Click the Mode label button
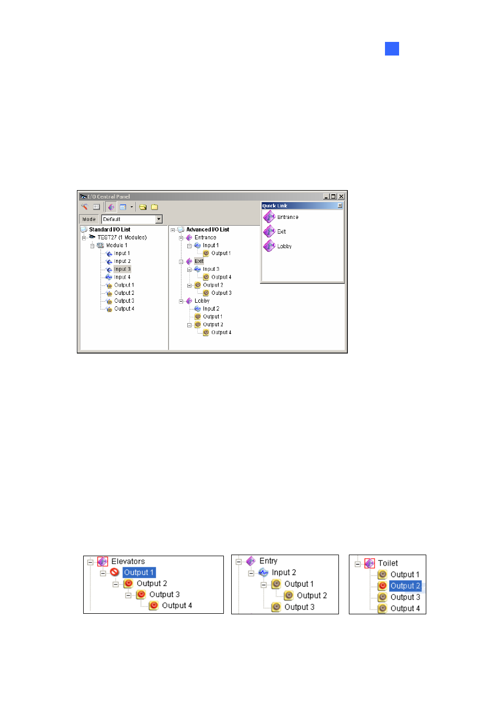The height and width of the screenshot is (707, 499). pyautogui.click(x=89, y=219)
